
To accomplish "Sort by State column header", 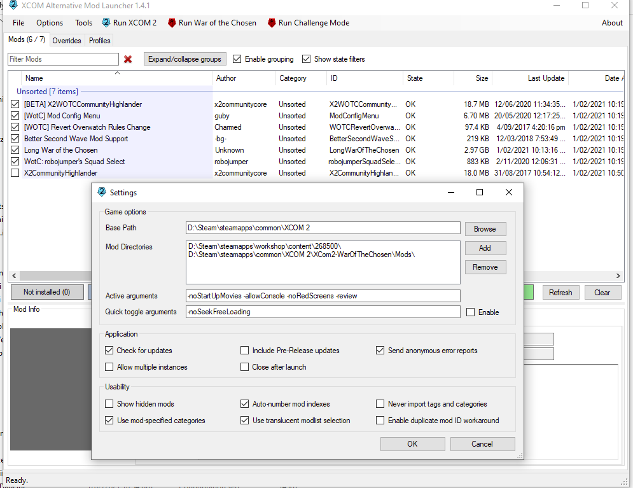I will 428,78.
